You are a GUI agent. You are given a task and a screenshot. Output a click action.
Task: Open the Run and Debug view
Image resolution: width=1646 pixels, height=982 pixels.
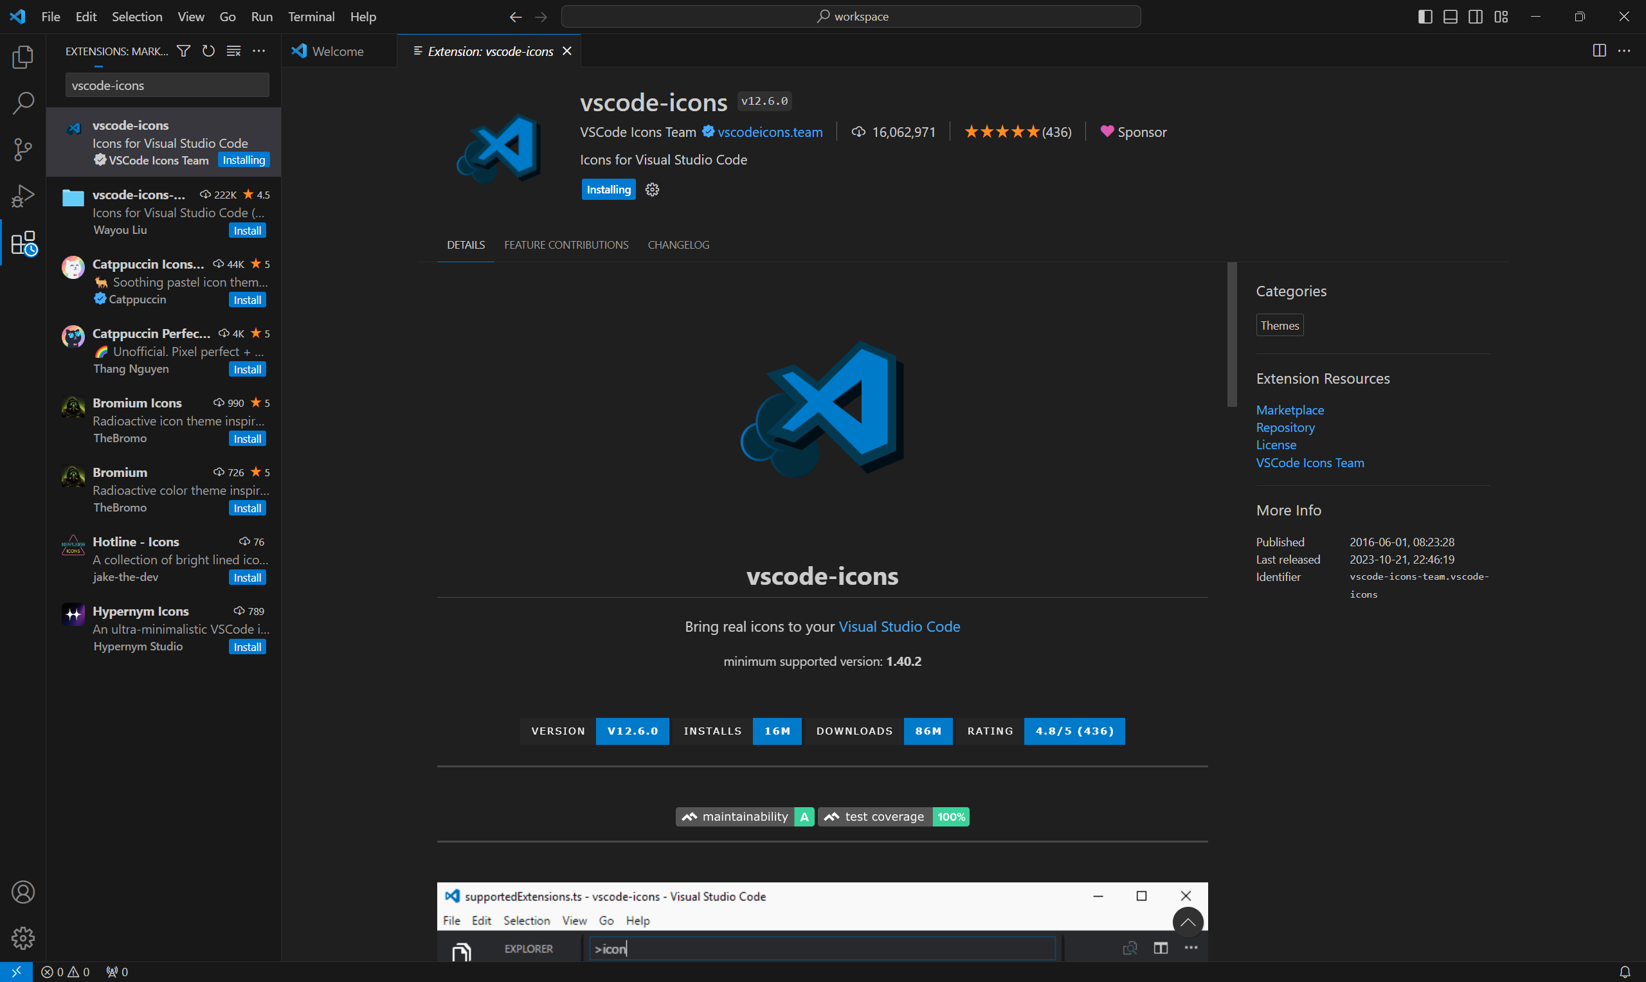click(x=23, y=196)
